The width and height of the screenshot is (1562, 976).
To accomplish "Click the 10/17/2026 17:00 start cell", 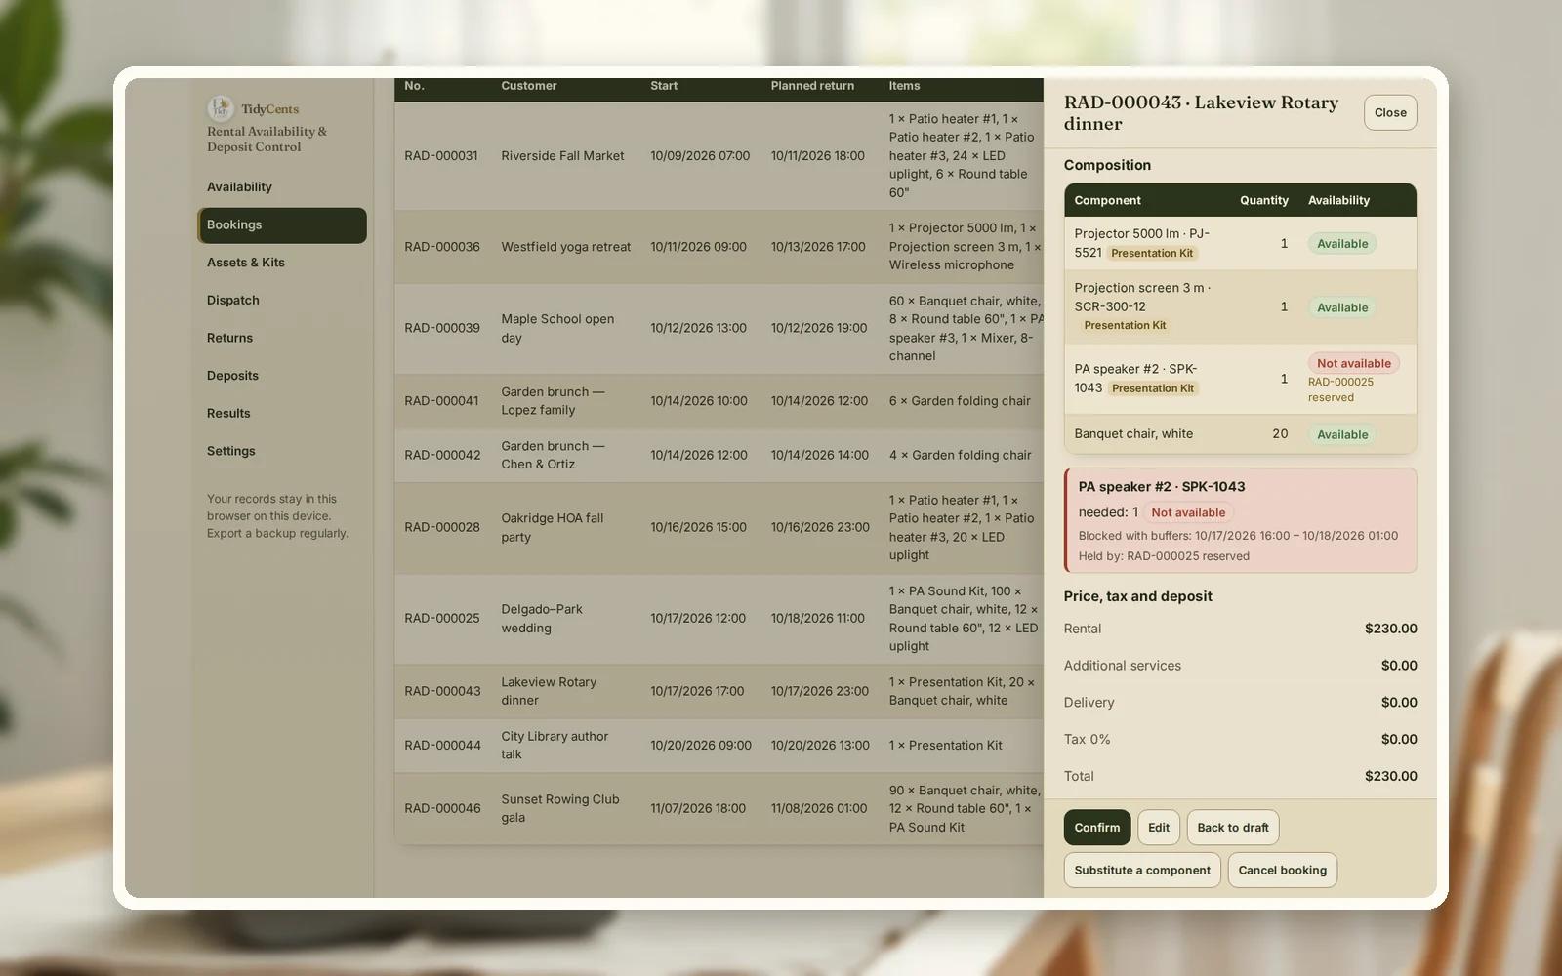I will click(697, 692).
